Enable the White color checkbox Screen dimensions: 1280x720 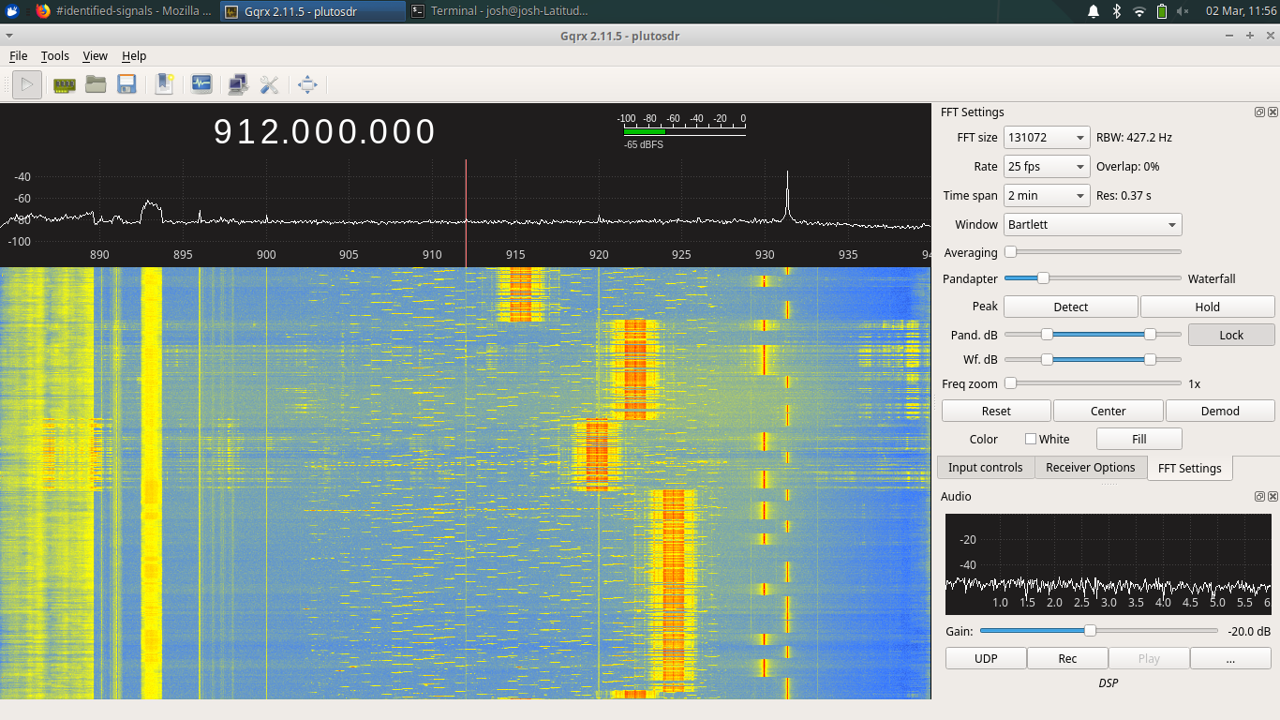point(1031,439)
